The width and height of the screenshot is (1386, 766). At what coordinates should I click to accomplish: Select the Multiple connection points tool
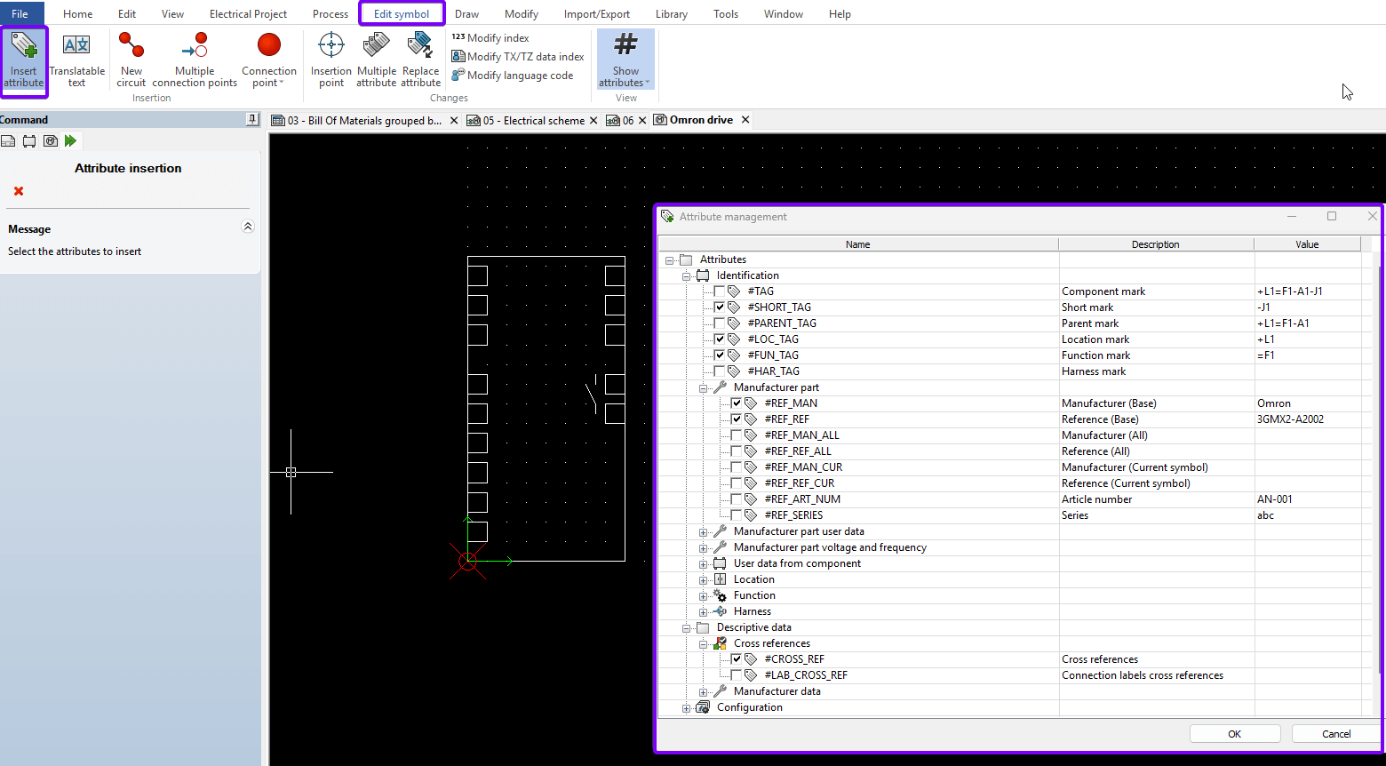pos(195,61)
